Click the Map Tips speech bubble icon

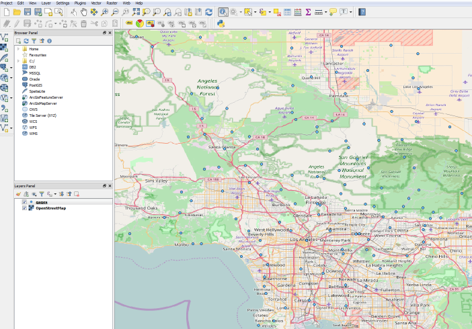click(x=333, y=12)
